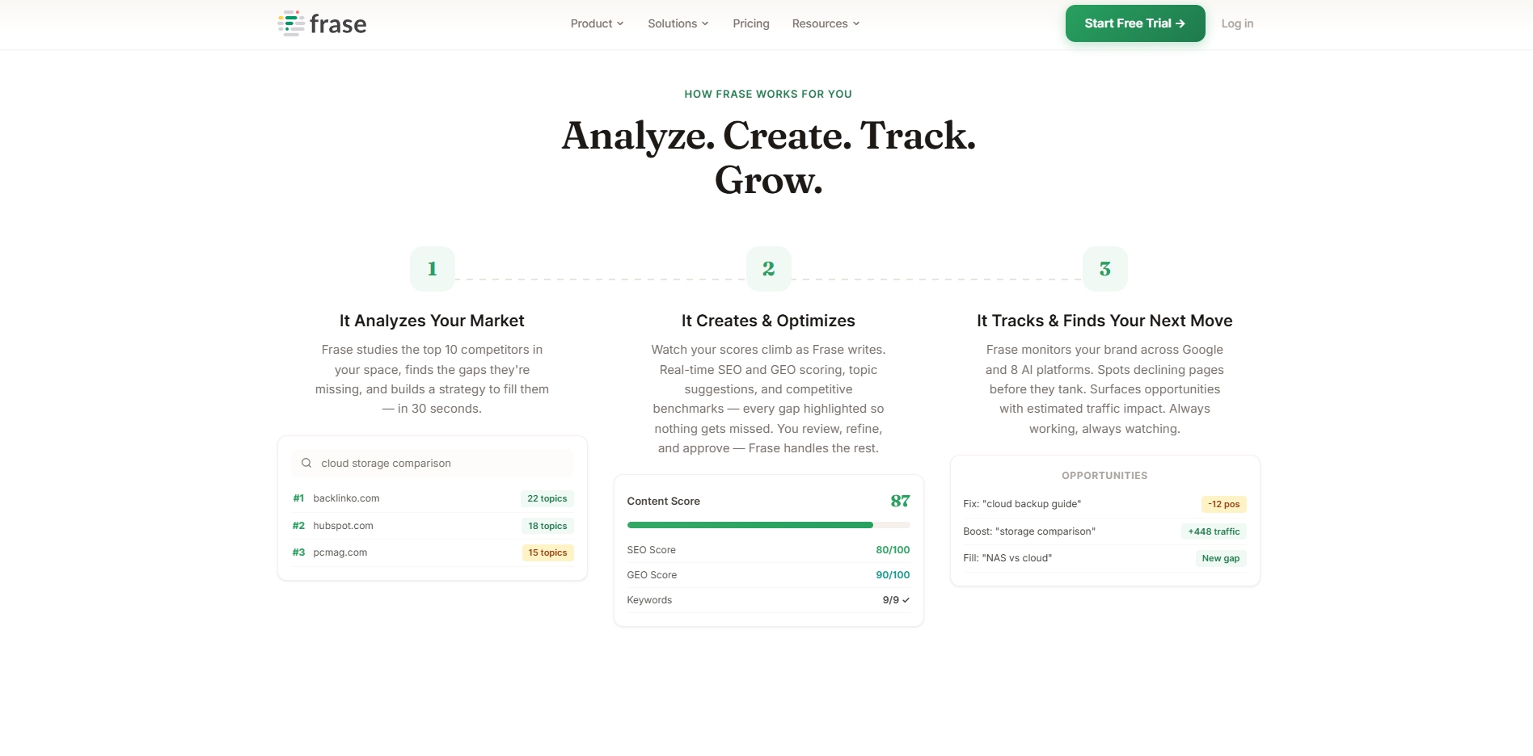Expand the Resources dropdown menu
This screenshot has height=756, width=1533.
pos(826,23)
